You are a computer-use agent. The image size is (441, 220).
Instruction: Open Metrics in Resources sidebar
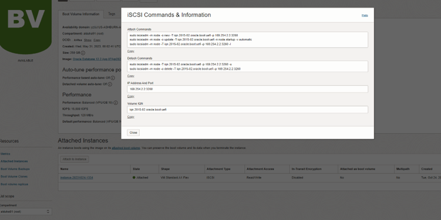5,154
